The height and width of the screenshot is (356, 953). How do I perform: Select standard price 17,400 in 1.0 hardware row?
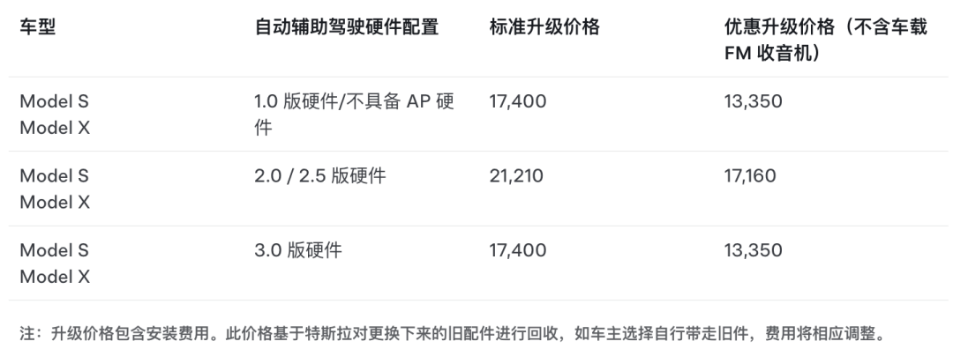point(517,101)
